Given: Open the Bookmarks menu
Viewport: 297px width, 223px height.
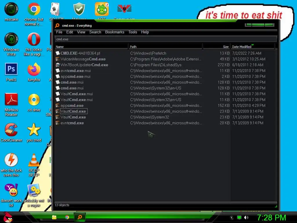Looking at the screenshot, I should pyautogui.click(x=115, y=32).
